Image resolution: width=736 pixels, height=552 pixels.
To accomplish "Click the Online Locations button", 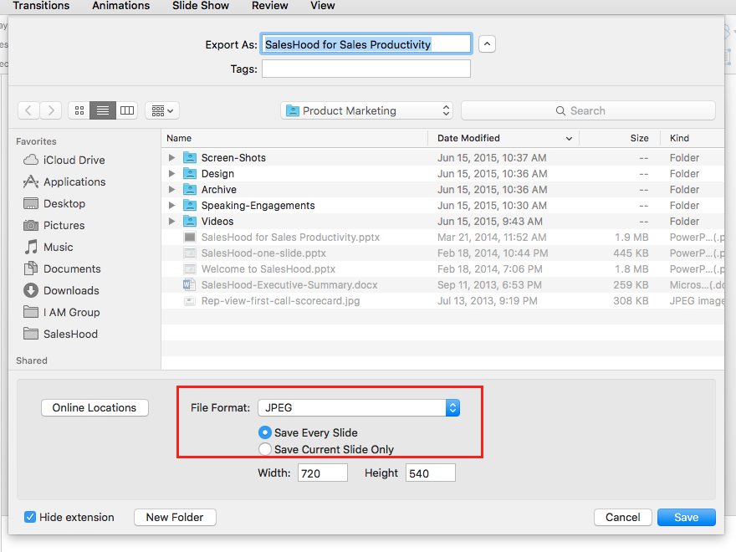I will click(95, 407).
